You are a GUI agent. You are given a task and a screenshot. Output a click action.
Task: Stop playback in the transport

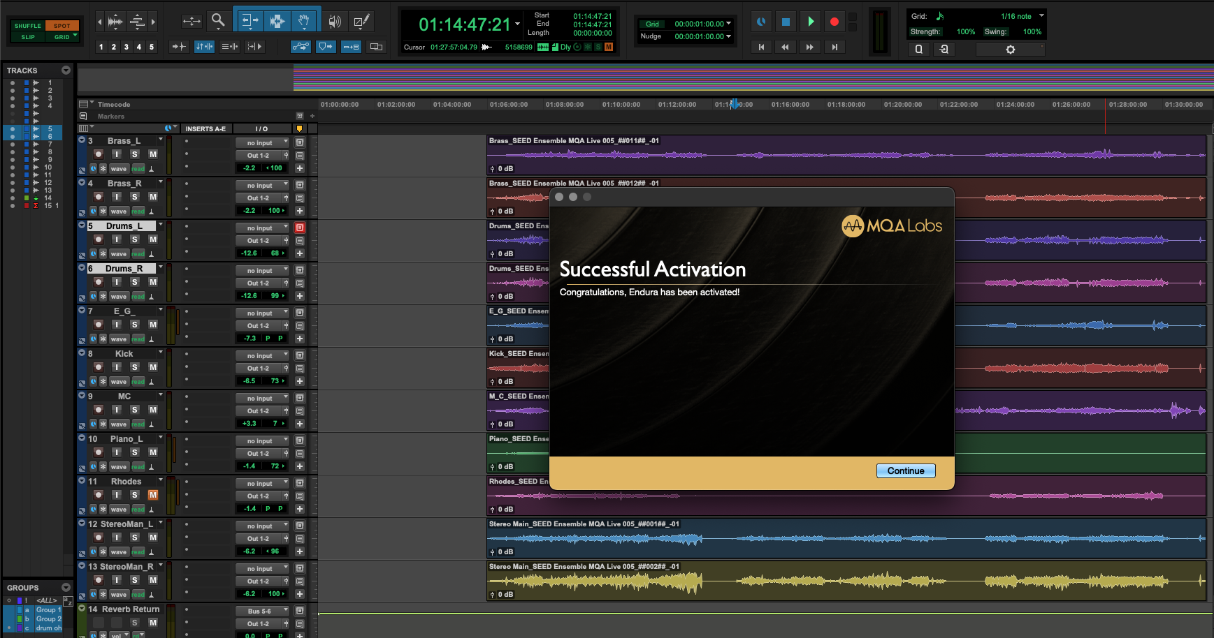click(x=786, y=22)
